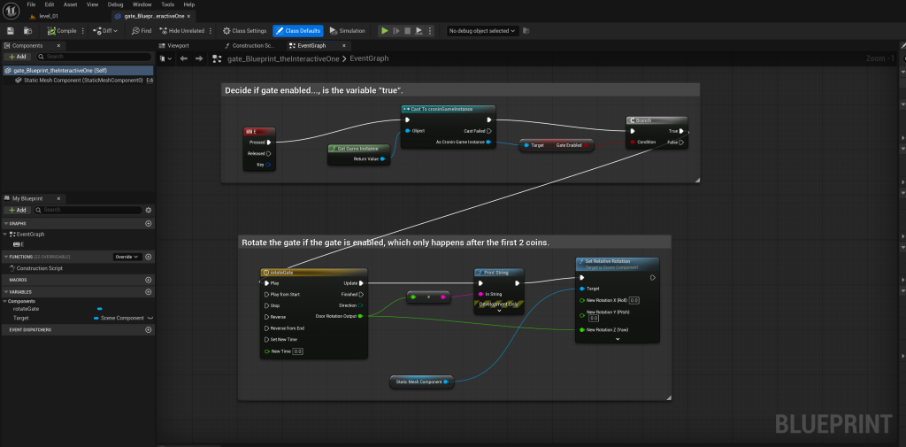Screen dimensions: 906x447
Task: Open Find in blueprint
Action: (141, 30)
